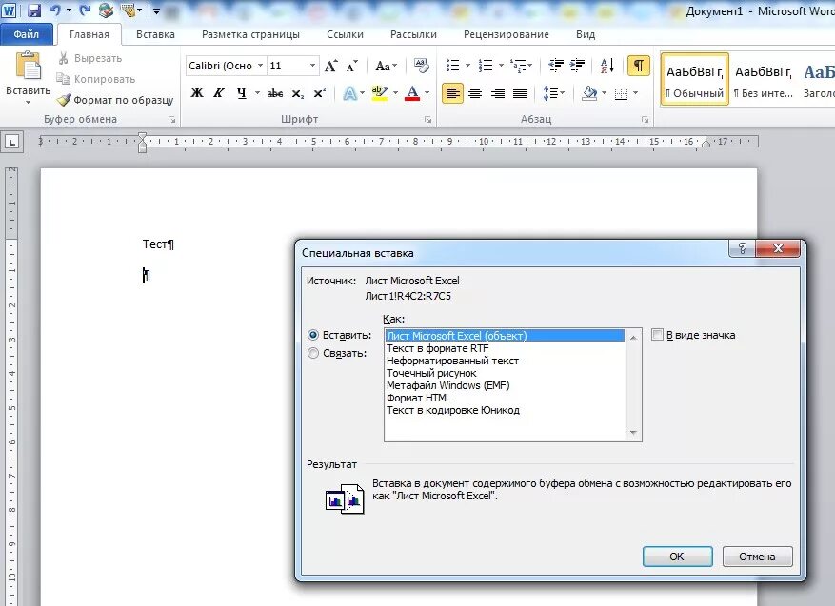Open font color dropdown arrow
The width and height of the screenshot is (835, 606).
tap(427, 93)
